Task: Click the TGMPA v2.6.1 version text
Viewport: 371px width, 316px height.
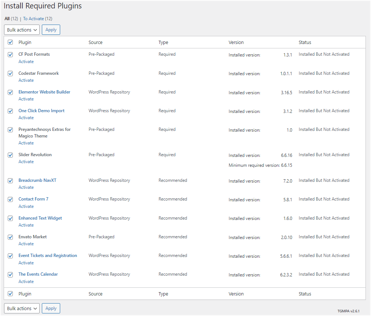Action: point(349,311)
